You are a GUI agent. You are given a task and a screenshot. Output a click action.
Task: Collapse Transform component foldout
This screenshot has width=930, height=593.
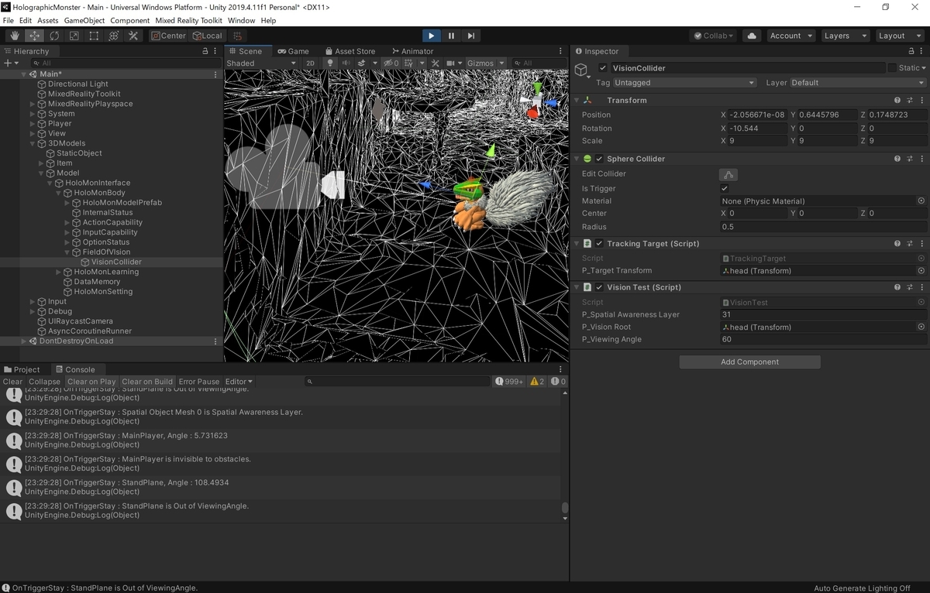click(x=577, y=100)
